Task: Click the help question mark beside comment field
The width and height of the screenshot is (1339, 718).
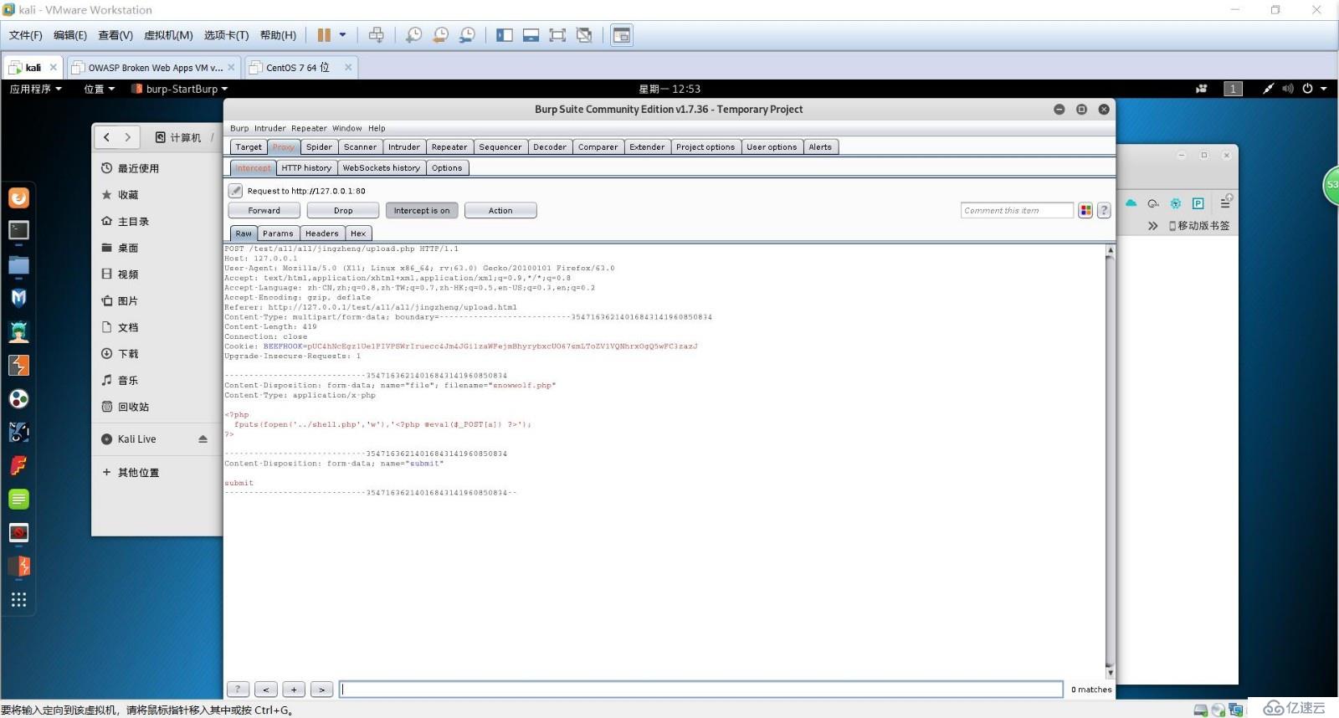Action: click(x=1104, y=210)
